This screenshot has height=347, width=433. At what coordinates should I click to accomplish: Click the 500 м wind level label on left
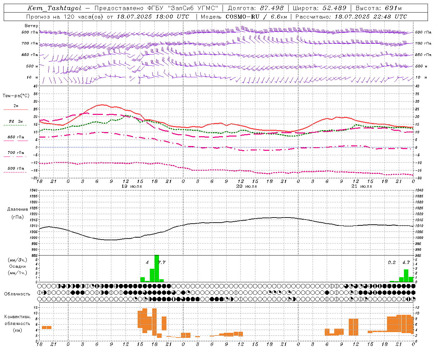pos(32,66)
